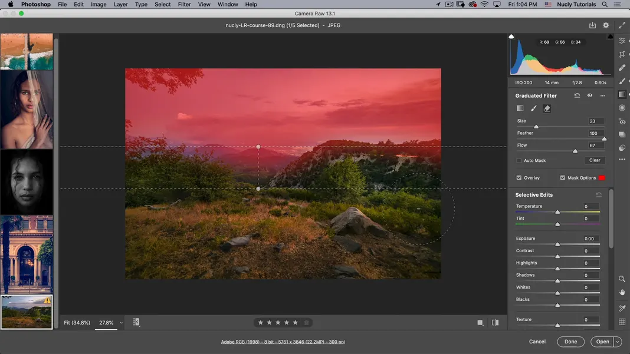Click Fit (34.8%) zoom option
The height and width of the screenshot is (354, 630).
(77, 323)
